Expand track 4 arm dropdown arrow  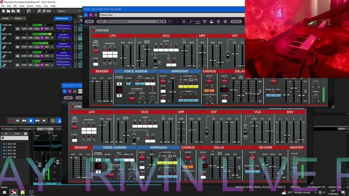coord(52,56)
